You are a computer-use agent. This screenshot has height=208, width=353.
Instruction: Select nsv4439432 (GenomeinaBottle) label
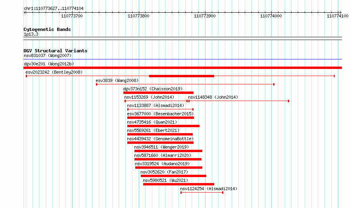(160, 139)
